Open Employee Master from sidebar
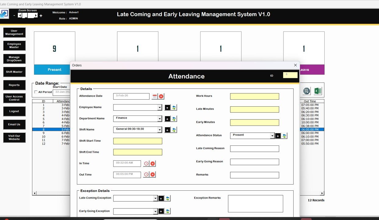Viewport: 379px width, 220px height. point(14,46)
